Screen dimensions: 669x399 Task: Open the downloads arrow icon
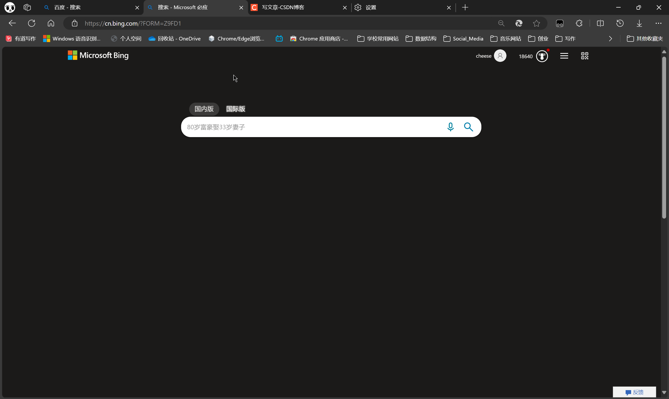pos(639,24)
